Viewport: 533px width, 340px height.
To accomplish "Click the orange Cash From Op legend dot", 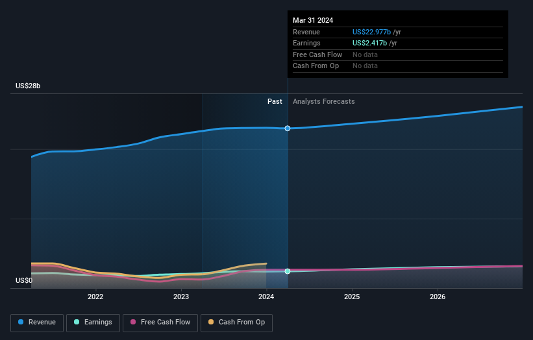I will tap(211, 322).
